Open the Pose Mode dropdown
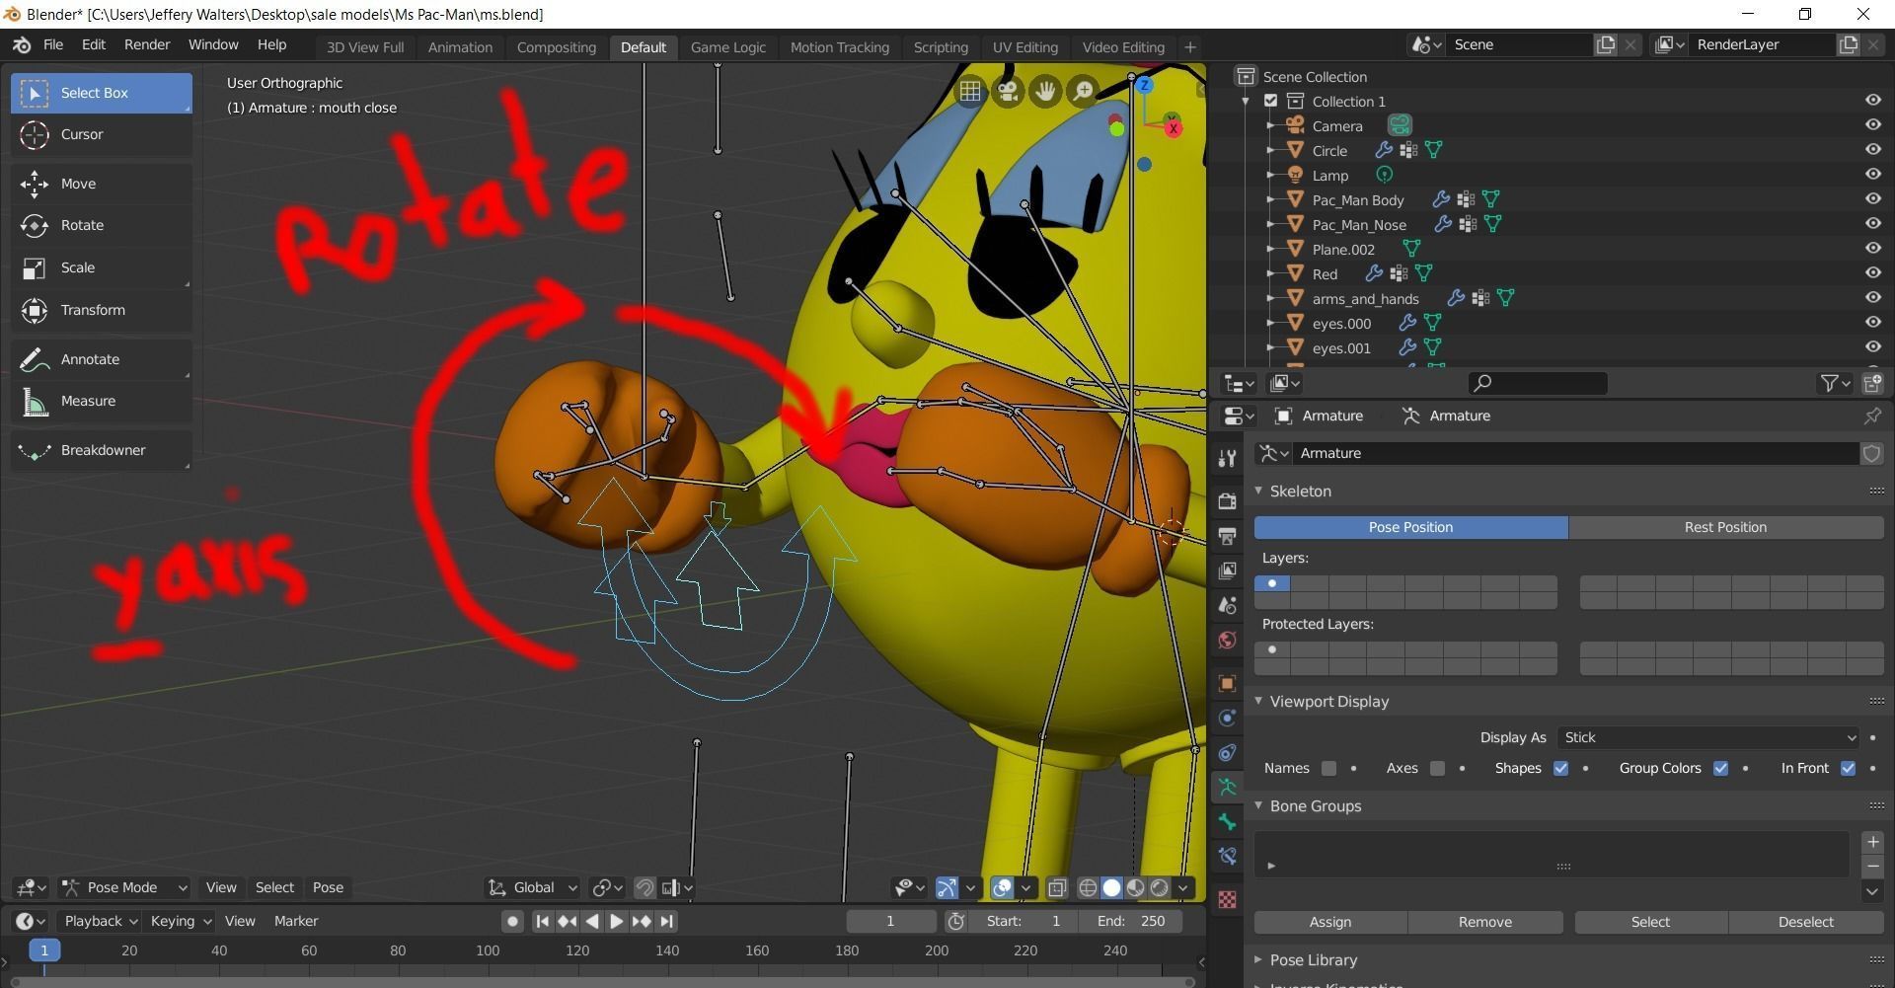 [x=123, y=887]
